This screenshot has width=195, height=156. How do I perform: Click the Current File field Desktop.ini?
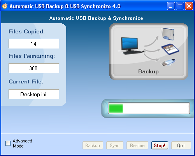[34, 94]
